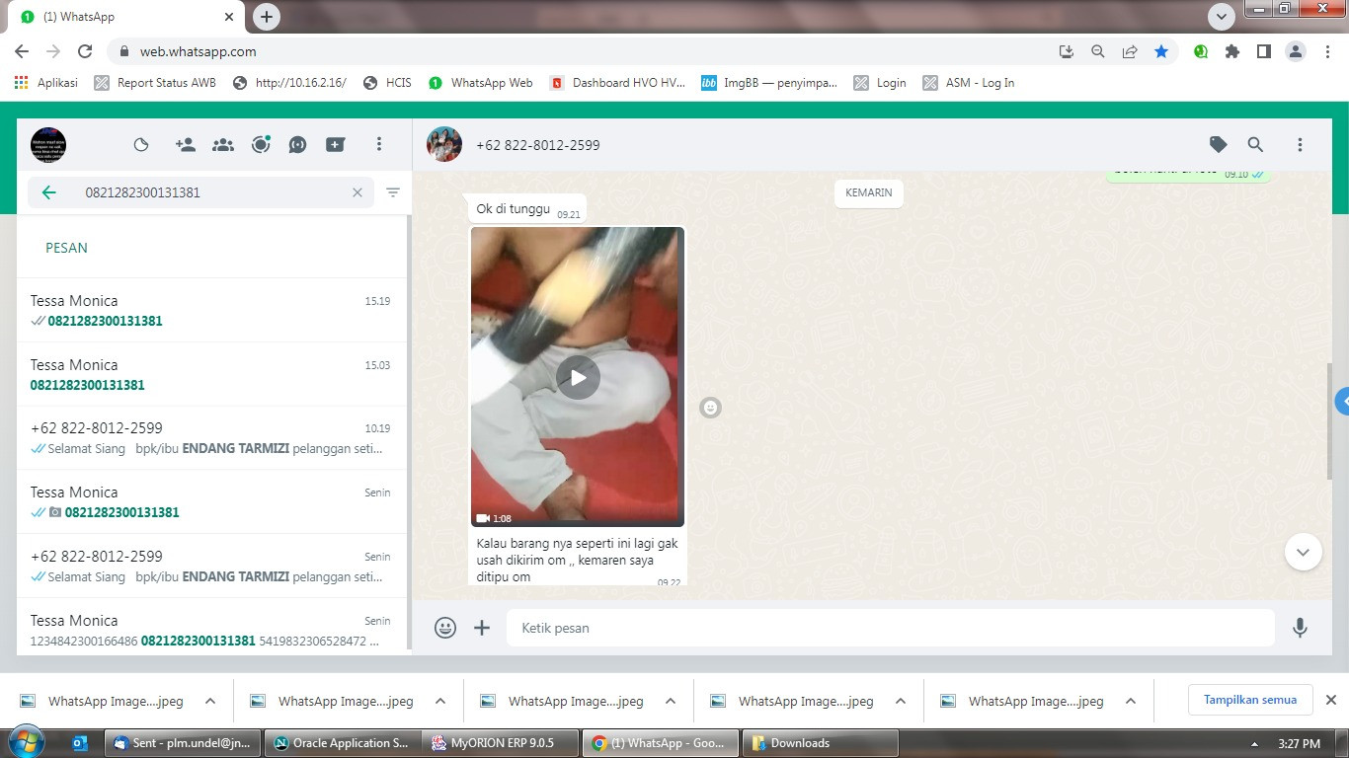Image resolution: width=1349 pixels, height=758 pixels.
Task: Open contact info for +62 822-8012-2599 header
Action: [538, 145]
